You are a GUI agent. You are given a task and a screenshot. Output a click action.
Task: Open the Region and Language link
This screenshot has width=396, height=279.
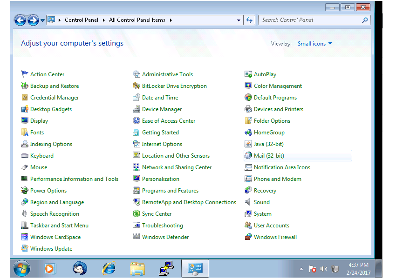point(57,202)
